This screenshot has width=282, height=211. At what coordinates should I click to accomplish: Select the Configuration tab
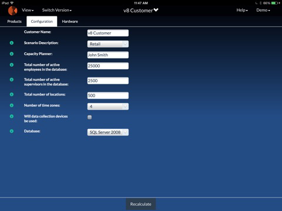coord(42,22)
